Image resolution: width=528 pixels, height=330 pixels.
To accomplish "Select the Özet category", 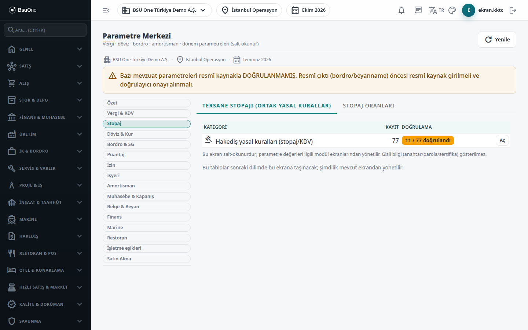I will pos(147,103).
